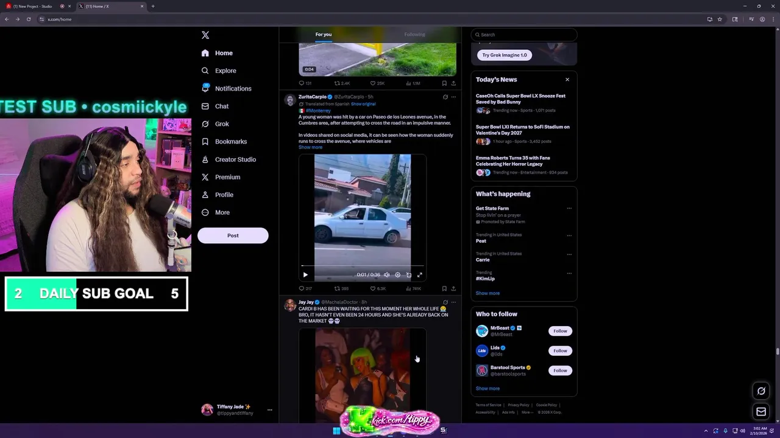Open the Explore page

tap(219, 71)
